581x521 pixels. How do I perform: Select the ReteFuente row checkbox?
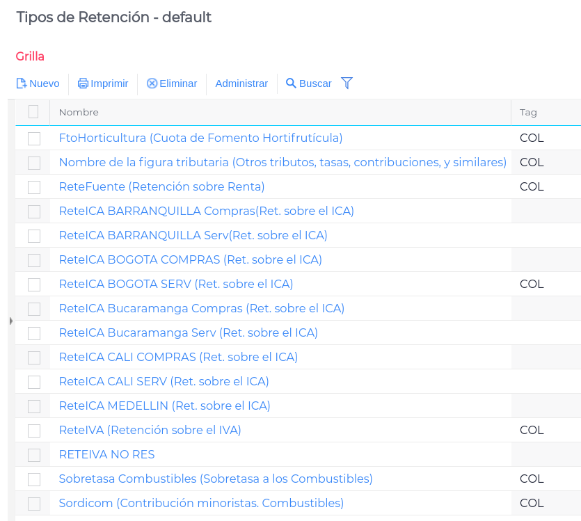coord(34,187)
